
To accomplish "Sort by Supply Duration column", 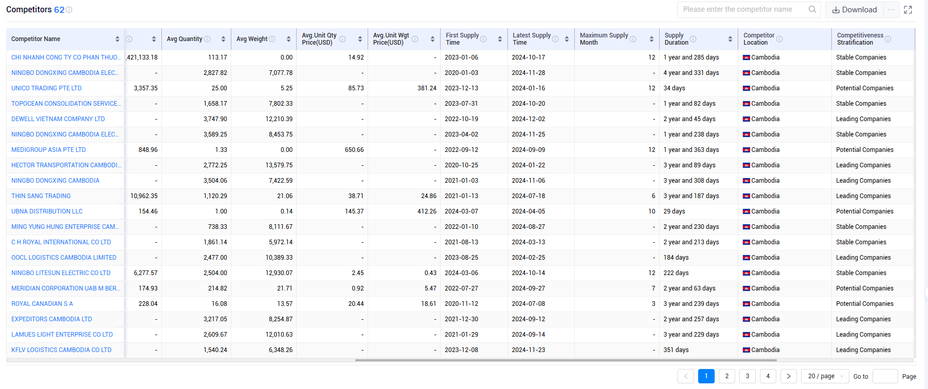I will pos(730,39).
